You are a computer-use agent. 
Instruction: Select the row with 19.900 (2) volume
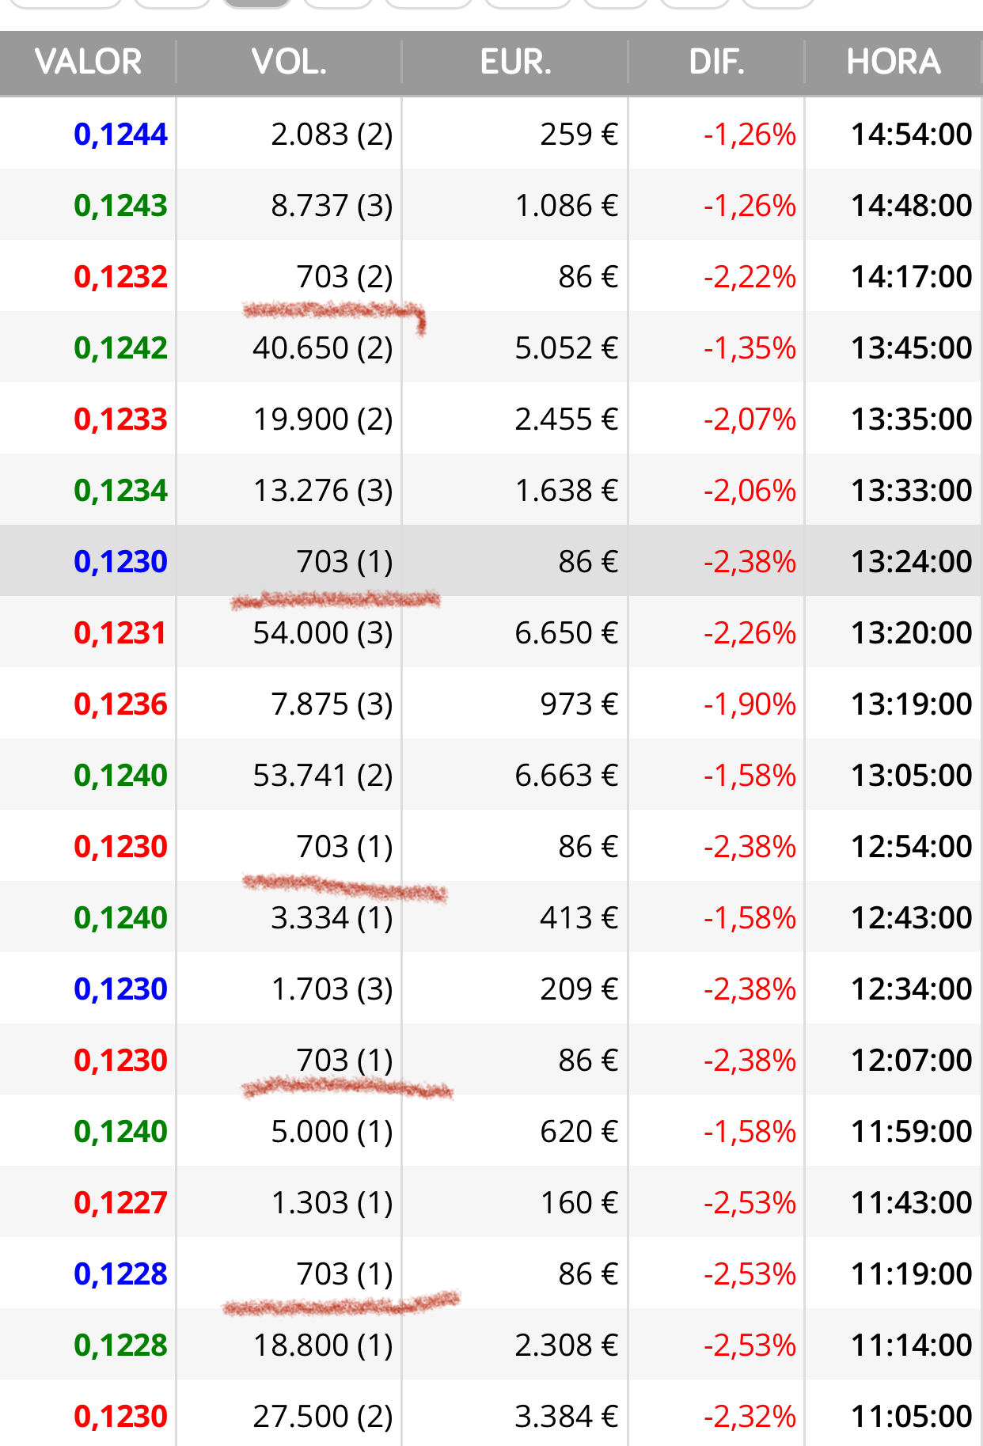pyautogui.click(x=491, y=419)
